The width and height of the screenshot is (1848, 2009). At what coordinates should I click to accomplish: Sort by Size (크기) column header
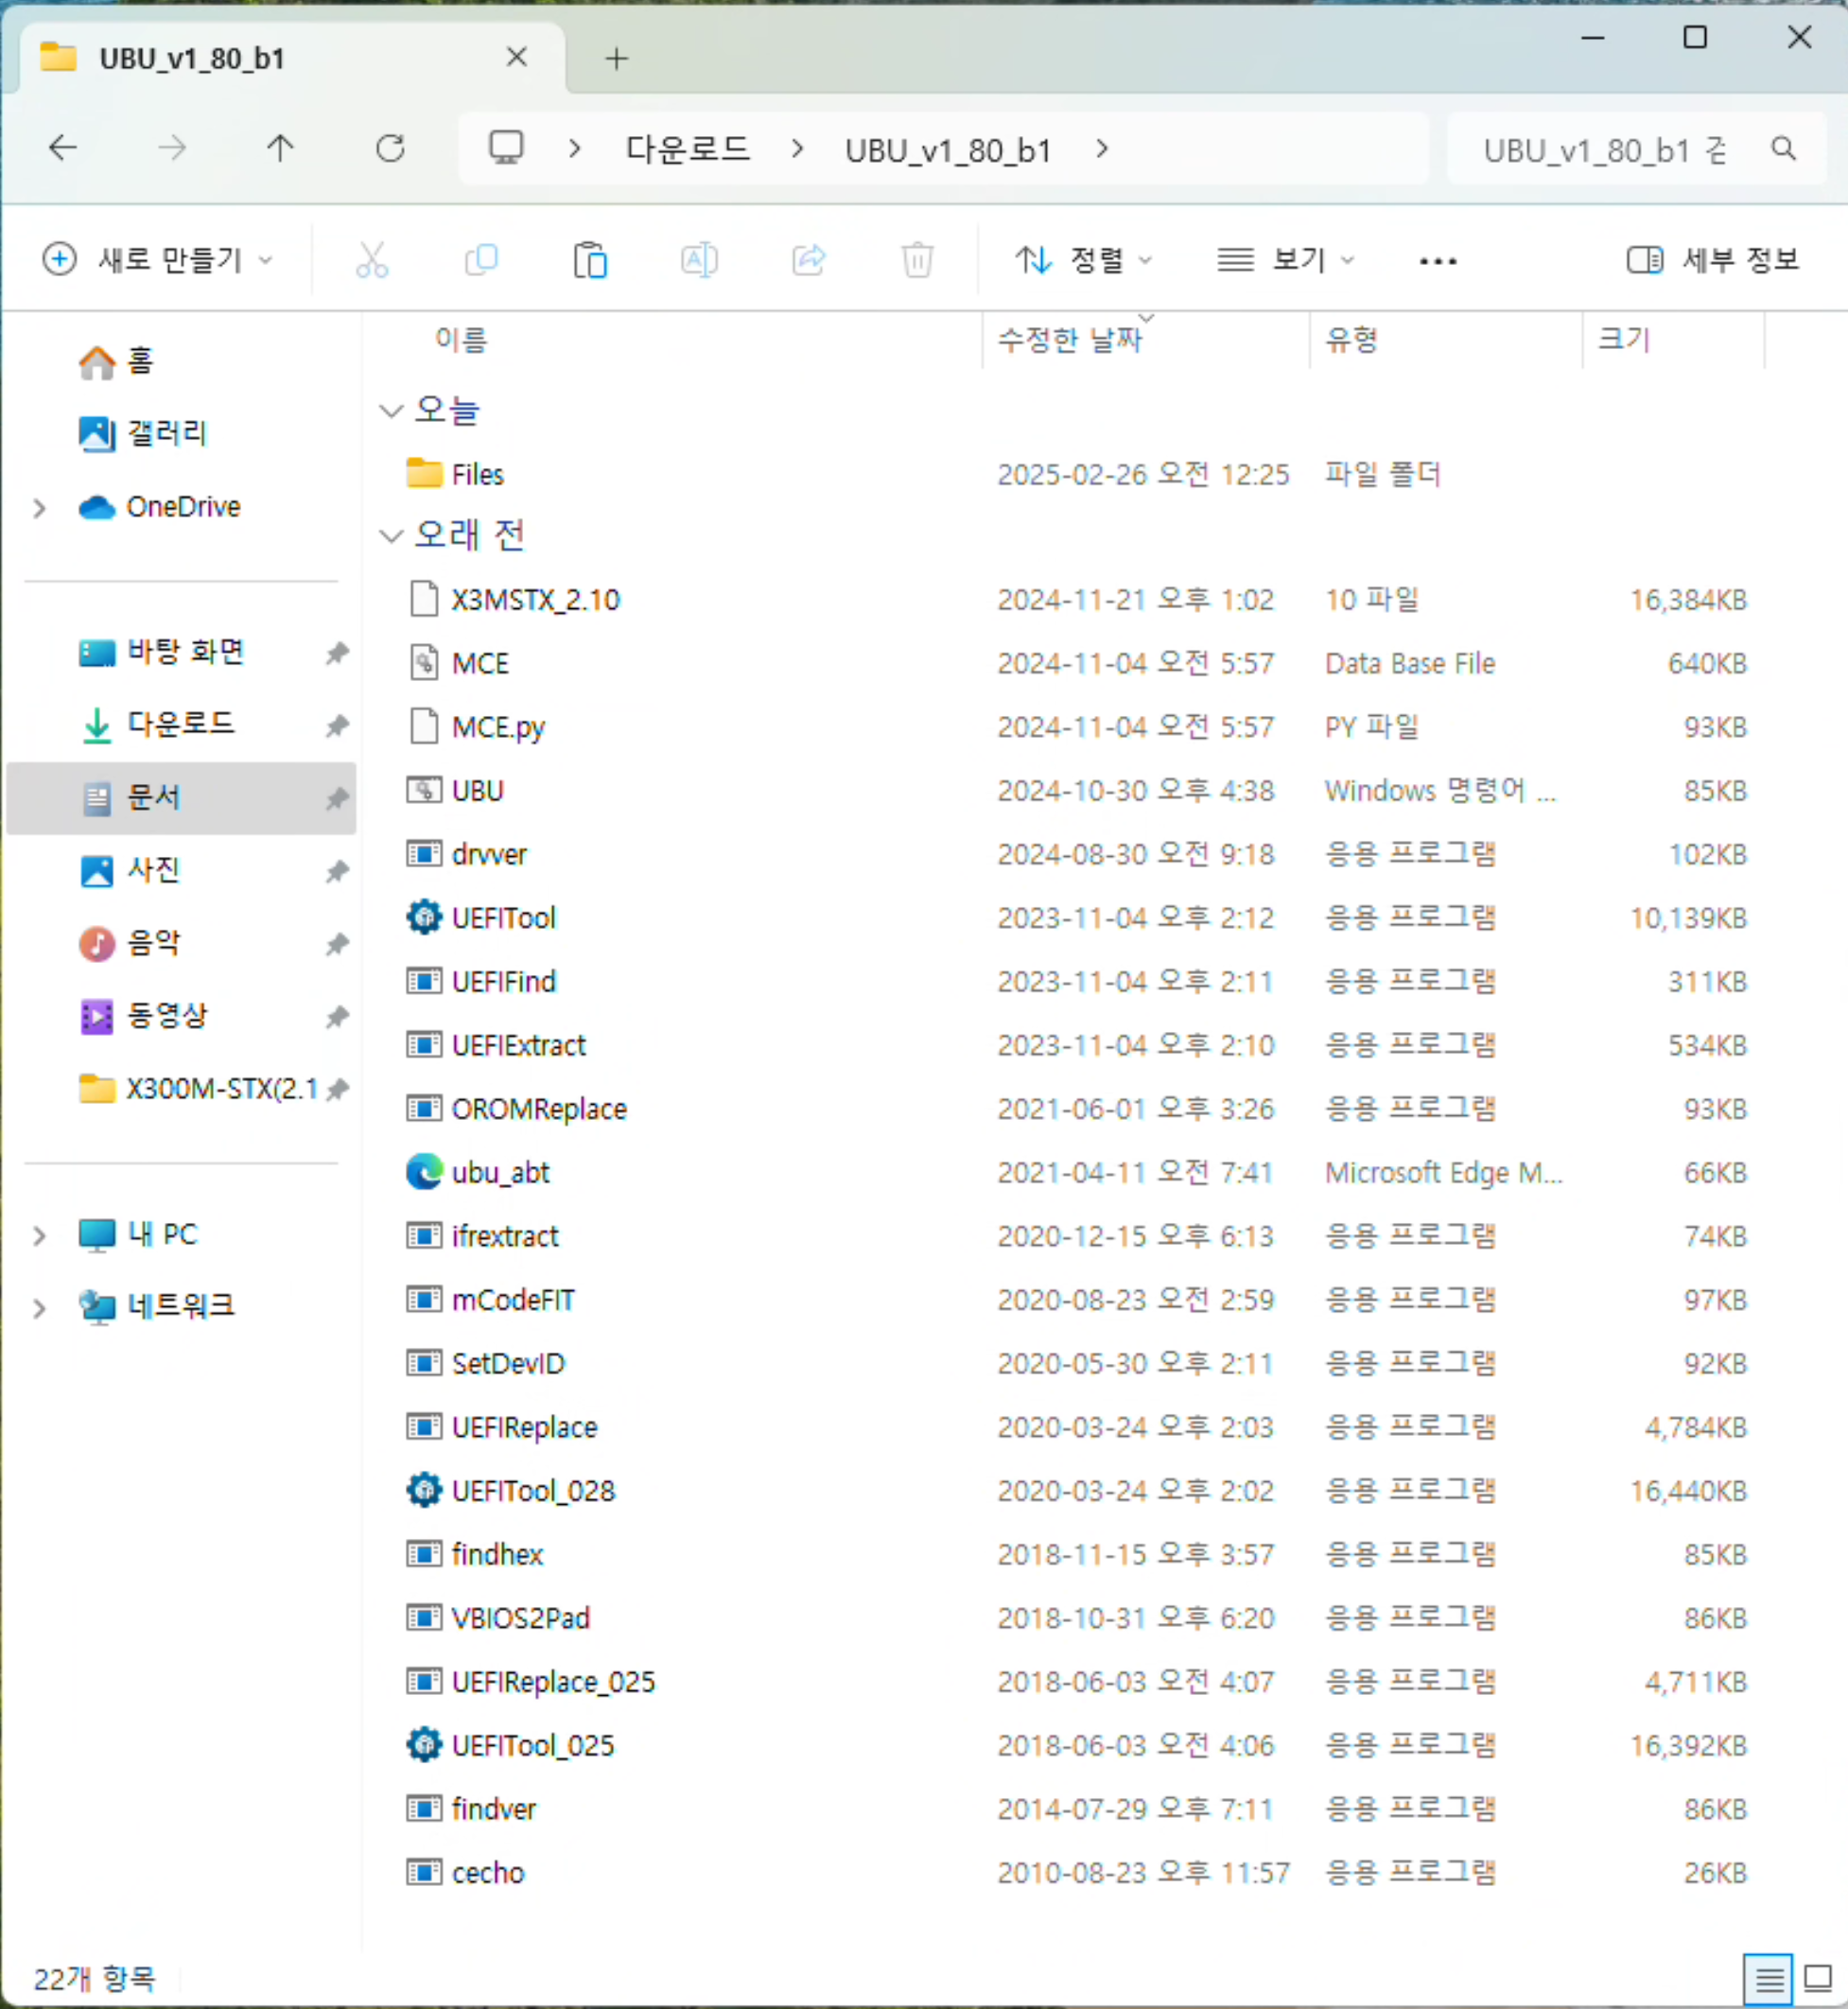tap(1624, 339)
